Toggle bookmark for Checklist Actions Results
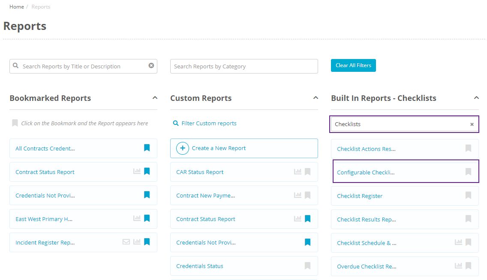The width and height of the screenshot is (487, 280). (468, 148)
